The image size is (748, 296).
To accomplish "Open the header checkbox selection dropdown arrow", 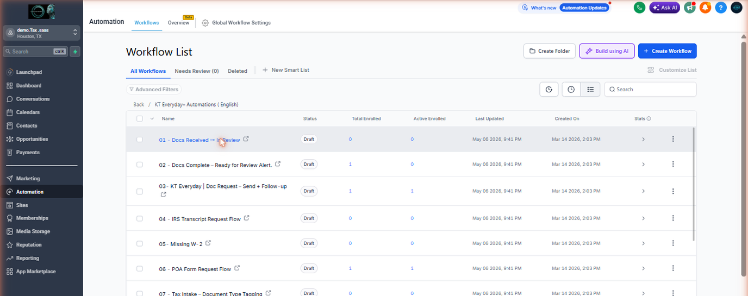I will coord(152,119).
